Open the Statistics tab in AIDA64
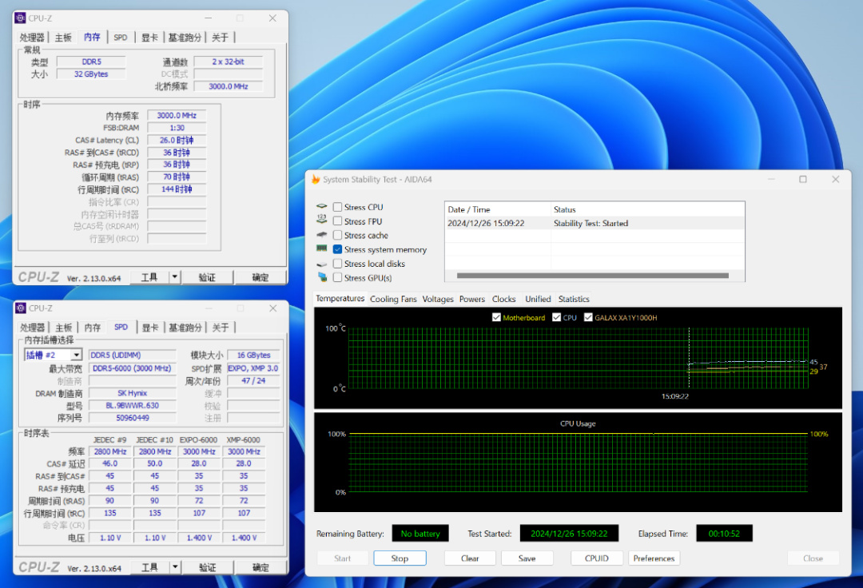Viewport: 863px width, 588px height. (574, 299)
